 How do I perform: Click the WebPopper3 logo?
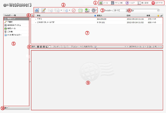click(x=17, y=5)
